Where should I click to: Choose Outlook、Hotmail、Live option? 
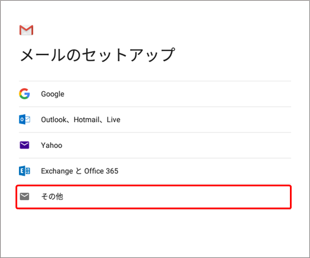(155, 120)
